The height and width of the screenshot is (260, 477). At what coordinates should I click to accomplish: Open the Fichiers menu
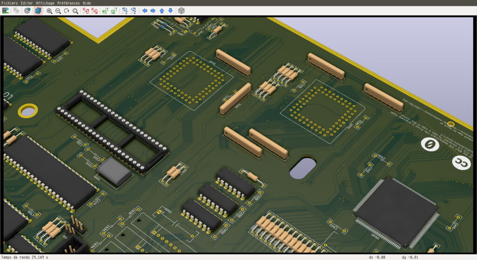9,3
